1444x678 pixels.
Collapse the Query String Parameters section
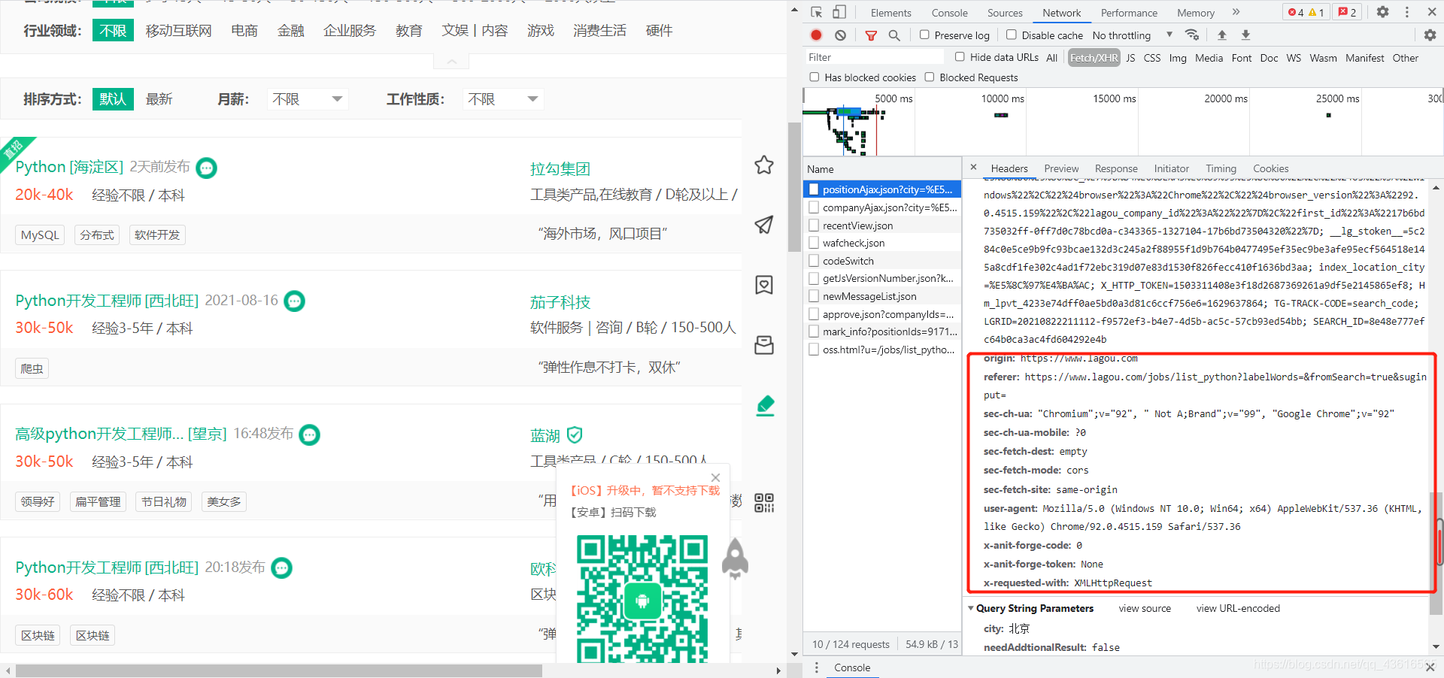click(x=972, y=608)
